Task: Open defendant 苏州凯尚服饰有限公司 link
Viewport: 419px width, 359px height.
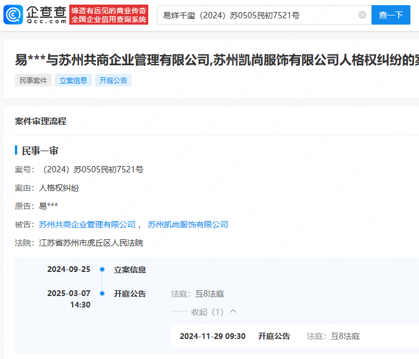Action: pyautogui.click(x=188, y=224)
